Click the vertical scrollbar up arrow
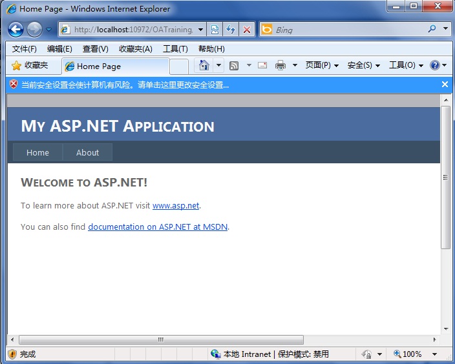455x364 pixels. tap(446, 100)
